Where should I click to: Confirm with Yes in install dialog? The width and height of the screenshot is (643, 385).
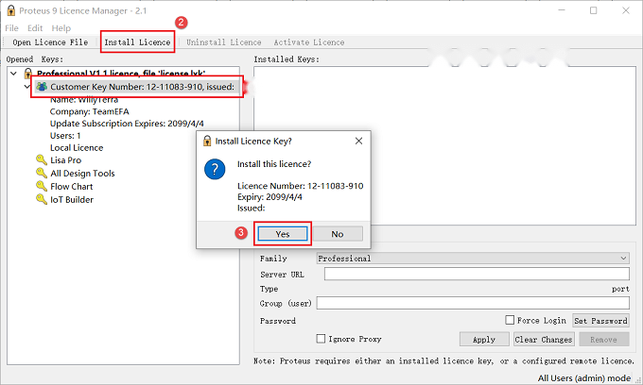[283, 234]
